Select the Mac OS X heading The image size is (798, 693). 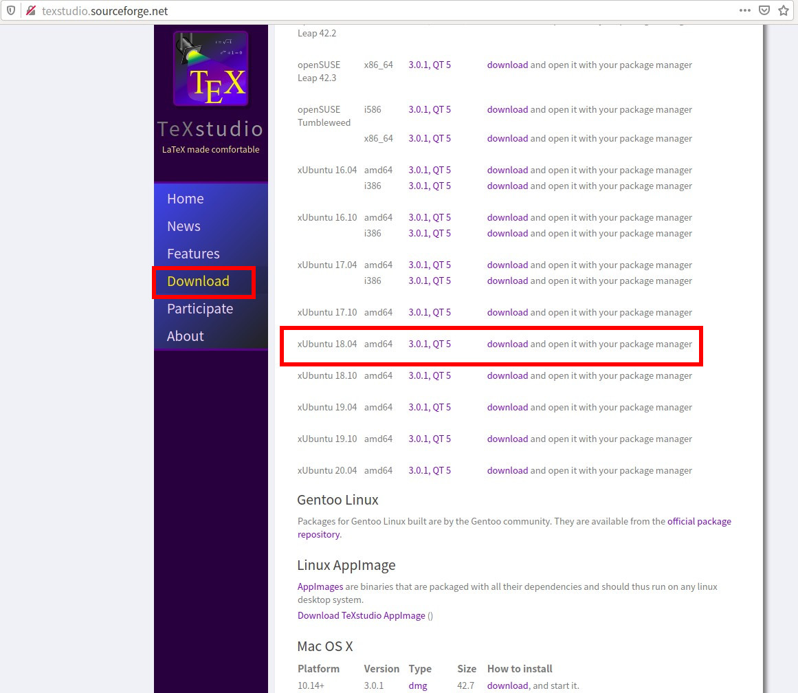(324, 646)
